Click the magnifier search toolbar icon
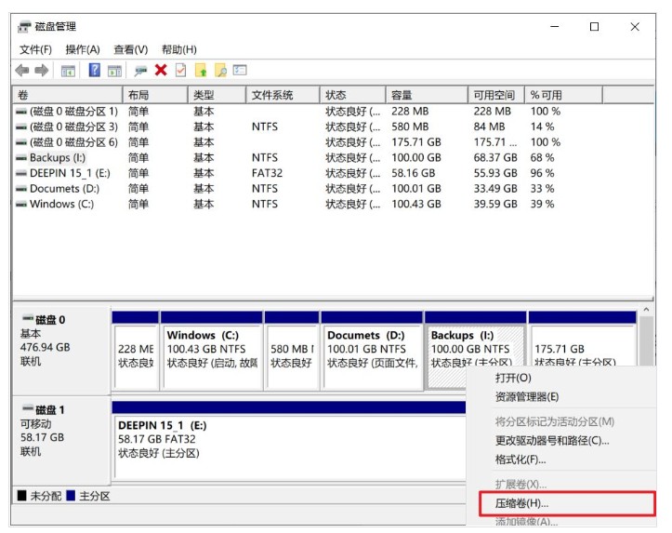This screenshot has height=533, width=672. coord(220,71)
